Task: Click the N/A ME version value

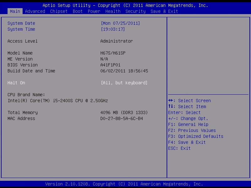Action: pos(104,59)
